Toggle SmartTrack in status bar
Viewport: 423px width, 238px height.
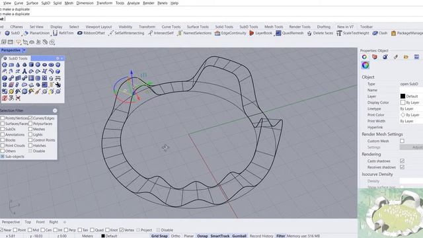click(x=220, y=236)
